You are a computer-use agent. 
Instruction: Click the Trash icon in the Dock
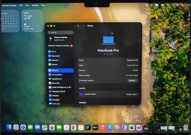tap(186, 127)
